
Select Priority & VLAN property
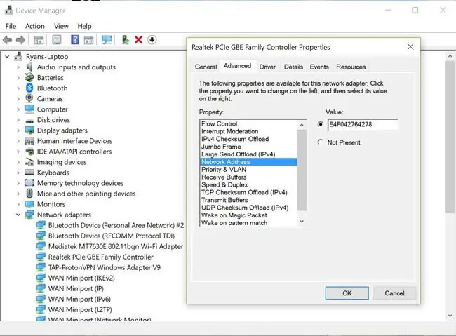[x=248, y=169]
